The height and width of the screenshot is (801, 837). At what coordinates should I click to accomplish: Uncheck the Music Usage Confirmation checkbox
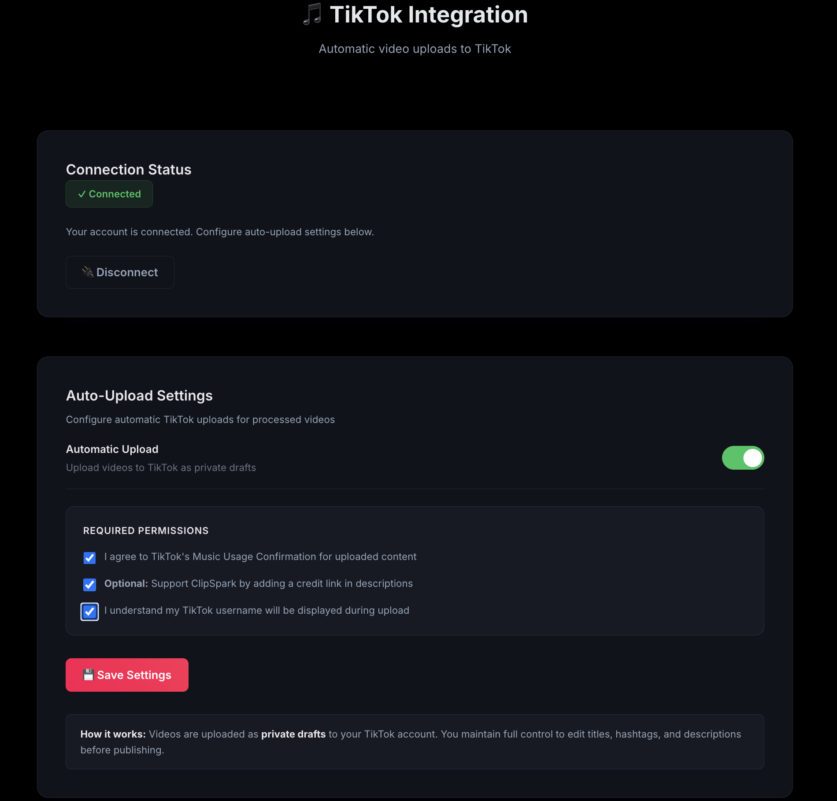[x=90, y=558]
